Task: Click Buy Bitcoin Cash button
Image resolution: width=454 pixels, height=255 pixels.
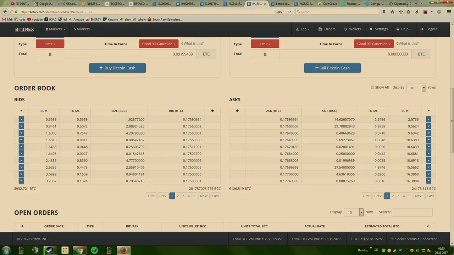Action: (x=117, y=68)
